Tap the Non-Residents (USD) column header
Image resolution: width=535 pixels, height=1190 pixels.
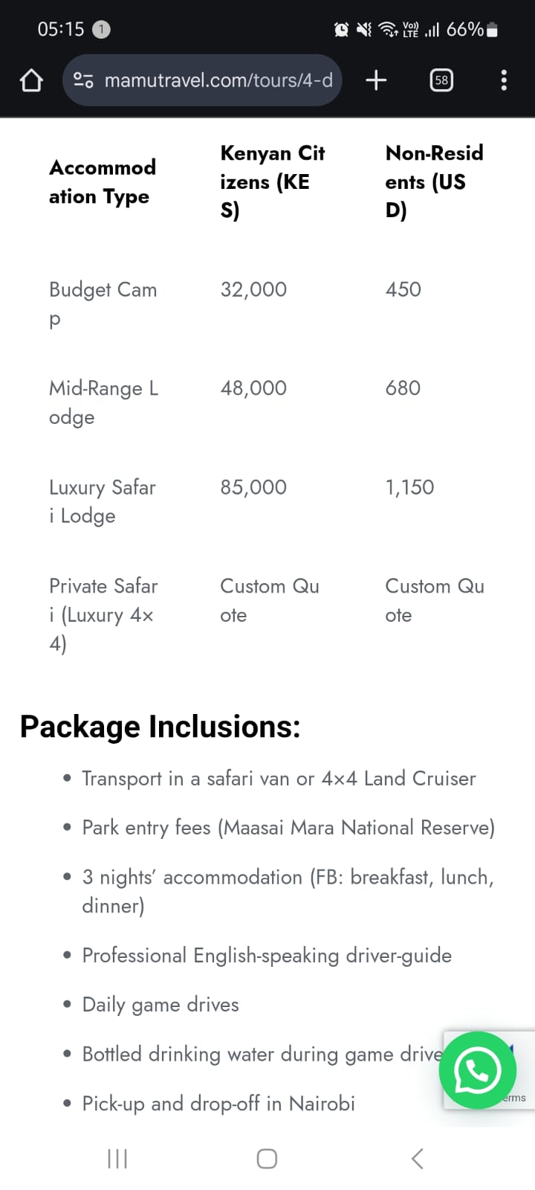click(434, 181)
